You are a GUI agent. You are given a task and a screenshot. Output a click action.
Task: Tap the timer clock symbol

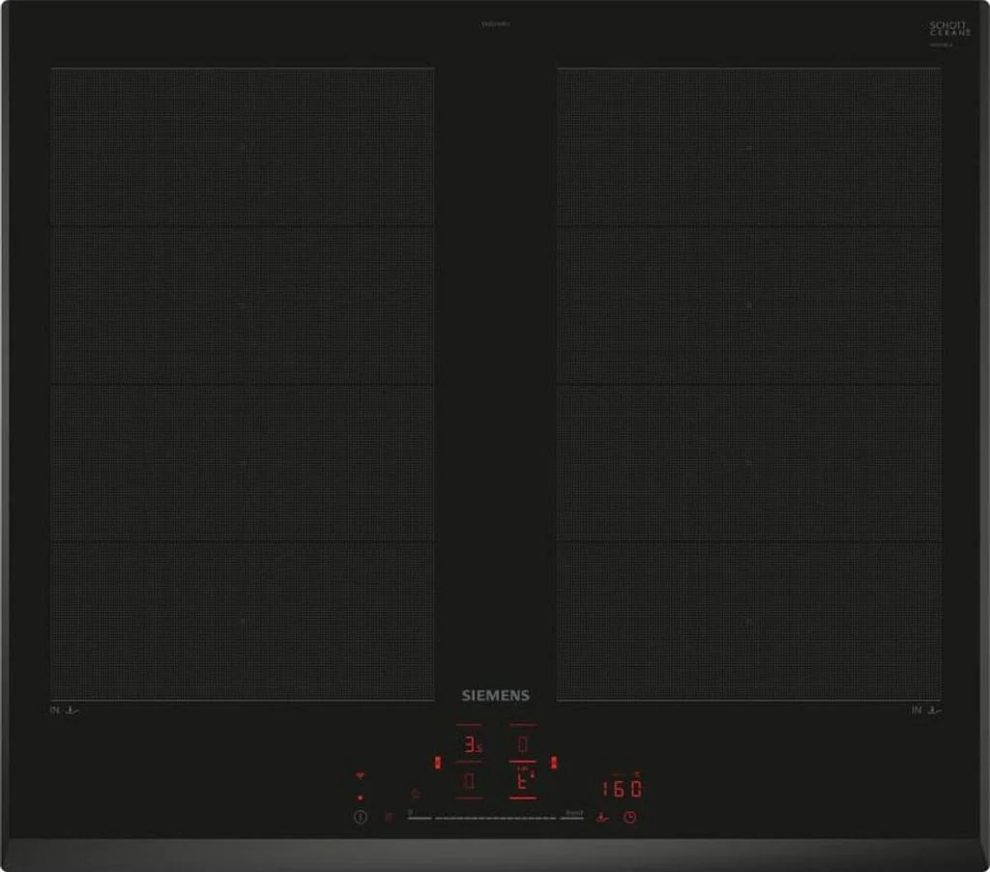pyautogui.click(x=629, y=817)
